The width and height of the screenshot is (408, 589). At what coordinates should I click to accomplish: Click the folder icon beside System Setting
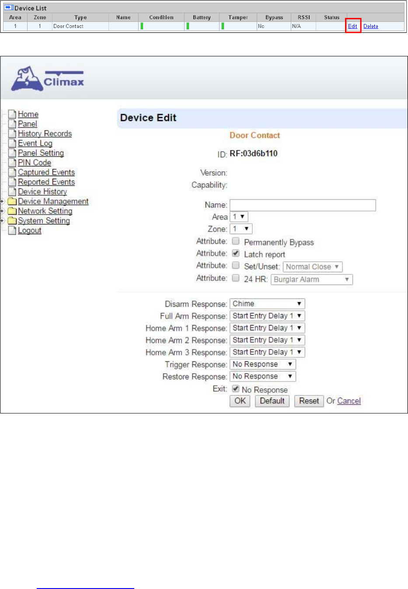point(12,221)
